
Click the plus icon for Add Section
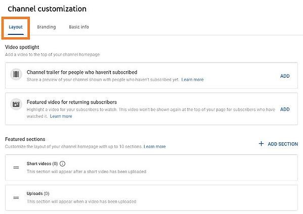[x=261, y=144]
